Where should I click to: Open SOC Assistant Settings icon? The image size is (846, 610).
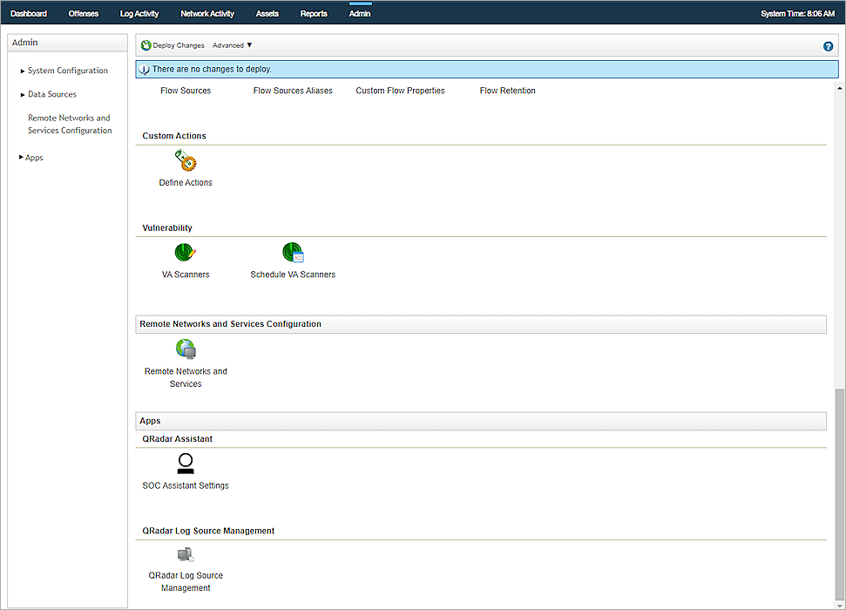186,464
